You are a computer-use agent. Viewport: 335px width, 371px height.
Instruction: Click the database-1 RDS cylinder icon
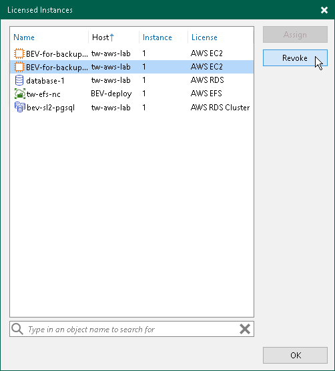[x=19, y=80]
